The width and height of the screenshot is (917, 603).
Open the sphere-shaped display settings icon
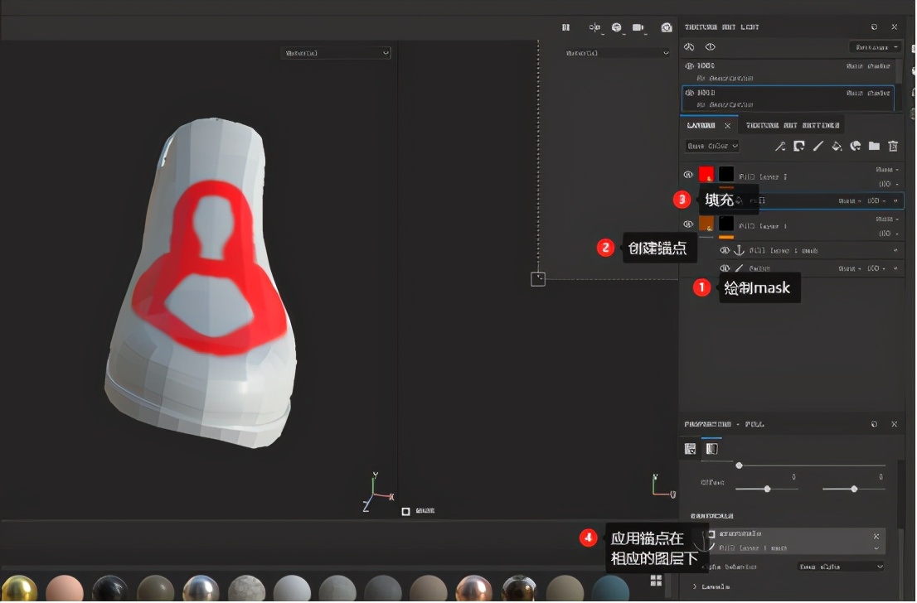[616, 27]
